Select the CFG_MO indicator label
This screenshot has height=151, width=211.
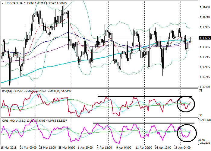(8, 121)
